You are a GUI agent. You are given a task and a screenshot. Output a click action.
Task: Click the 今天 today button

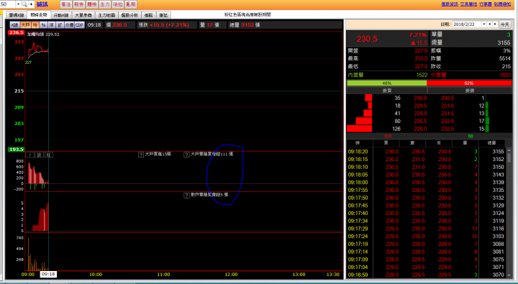point(504,24)
